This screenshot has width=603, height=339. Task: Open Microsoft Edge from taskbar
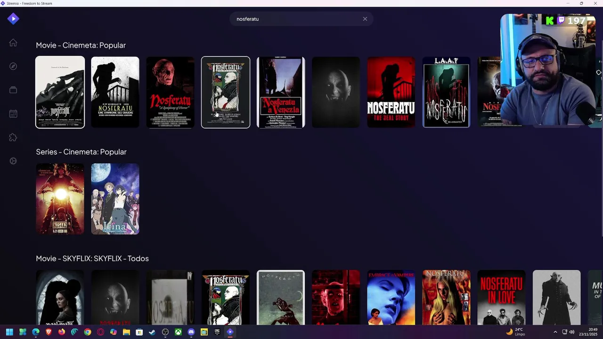point(36,332)
